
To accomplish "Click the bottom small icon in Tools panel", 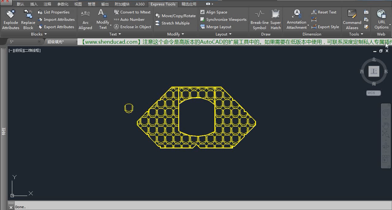I will tap(366, 27).
